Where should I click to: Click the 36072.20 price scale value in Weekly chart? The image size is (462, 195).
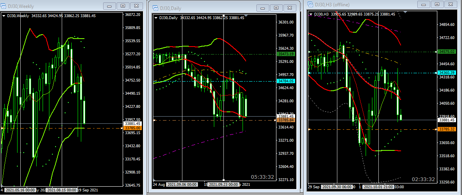point(133,14)
